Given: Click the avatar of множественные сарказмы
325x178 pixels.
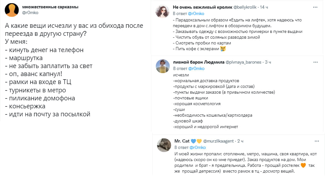Looking at the screenshot, I should [x=11, y=10].
